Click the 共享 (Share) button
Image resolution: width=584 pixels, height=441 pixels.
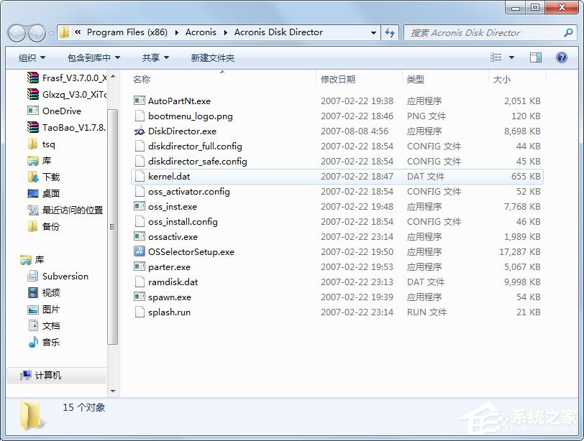pos(155,57)
